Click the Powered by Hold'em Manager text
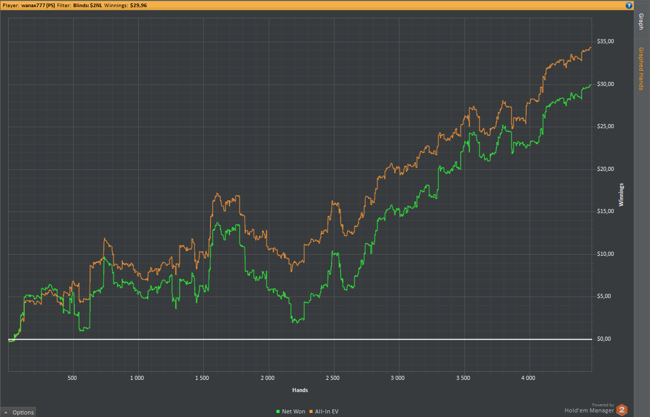Screen dimensions: 650x417 [x=590, y=408]
